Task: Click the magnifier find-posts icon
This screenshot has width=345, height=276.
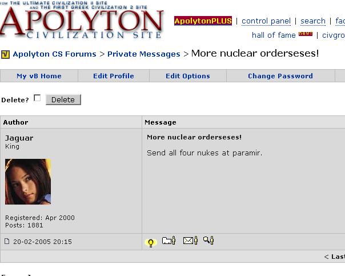Action: [208, 241]
